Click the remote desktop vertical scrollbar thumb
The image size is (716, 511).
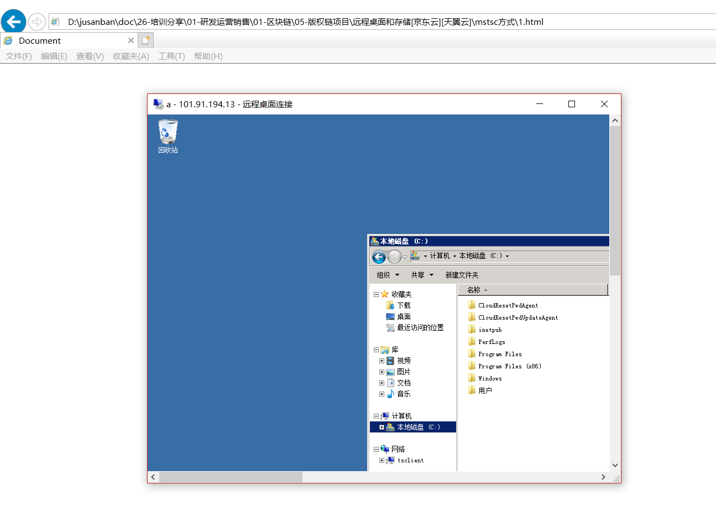coord(615,201)
